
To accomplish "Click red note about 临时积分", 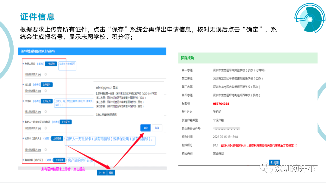I will pos(259,145).
